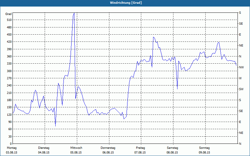Click the "Montag" day label

(x=12, y=148)
